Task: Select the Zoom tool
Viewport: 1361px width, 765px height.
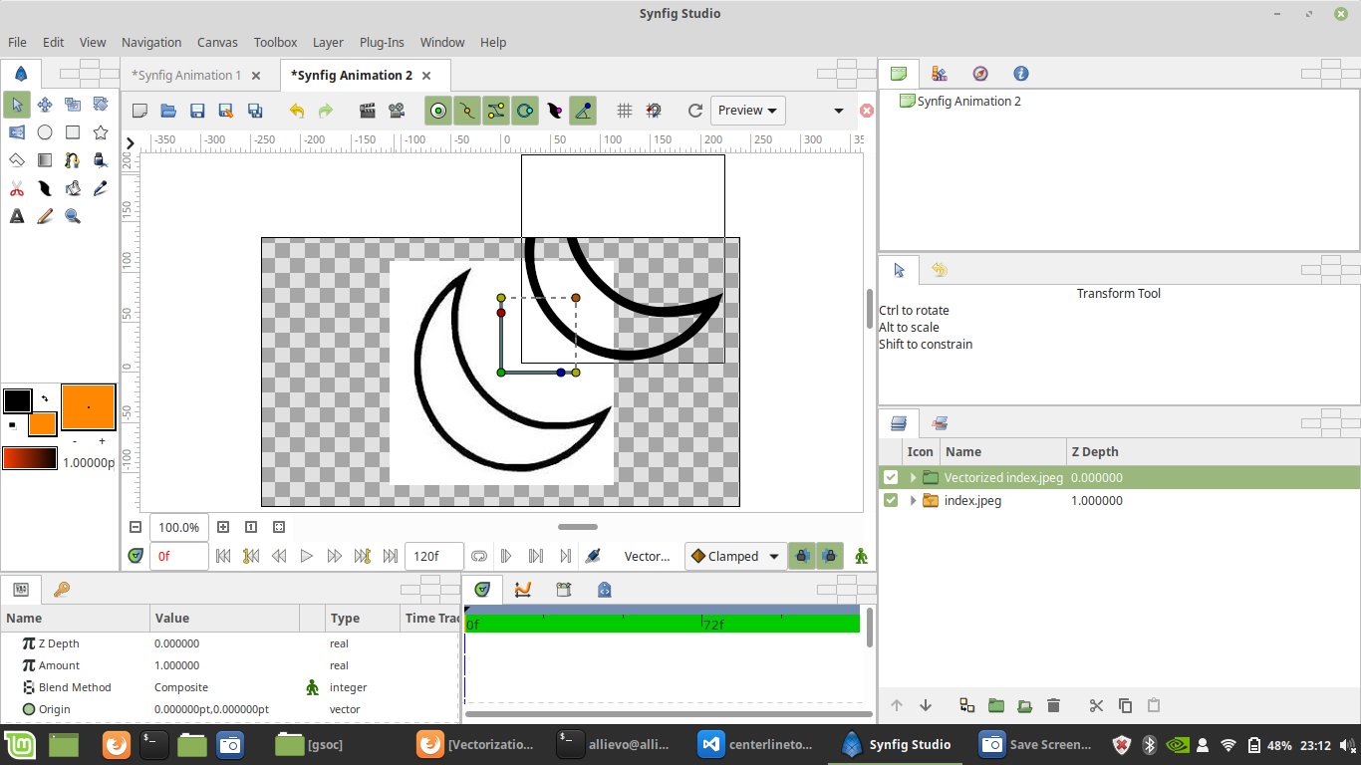Action: click(x=72, y=215)
